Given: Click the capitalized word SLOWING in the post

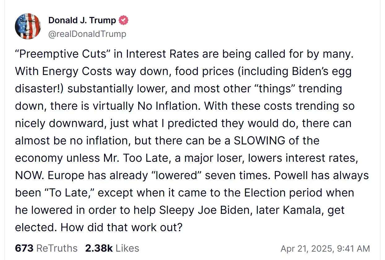Looking at the screenshot, I should click(x=259, y=141).
